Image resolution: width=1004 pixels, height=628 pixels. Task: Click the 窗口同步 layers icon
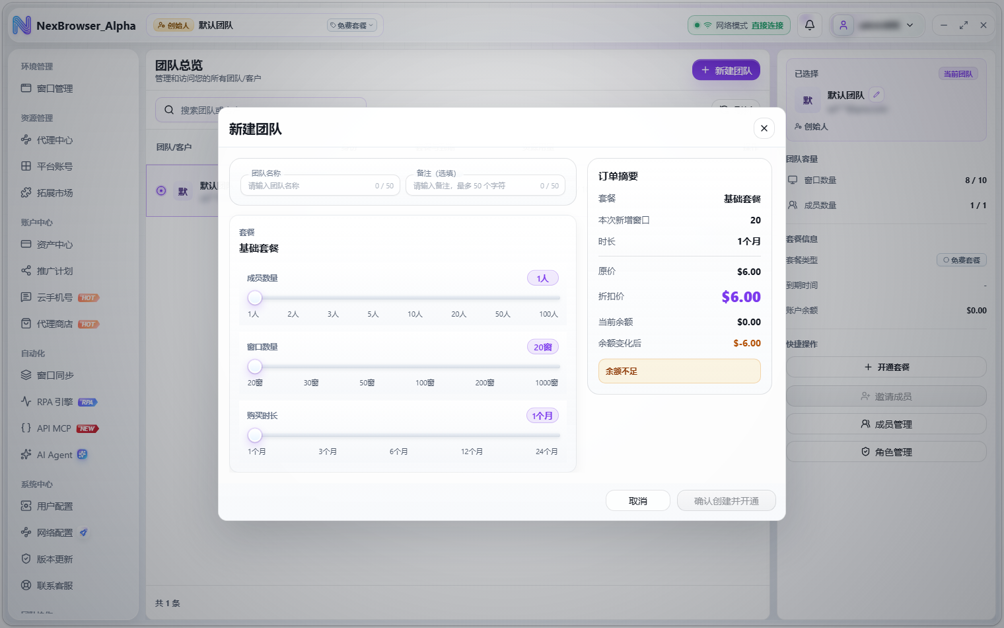point(26,375)
